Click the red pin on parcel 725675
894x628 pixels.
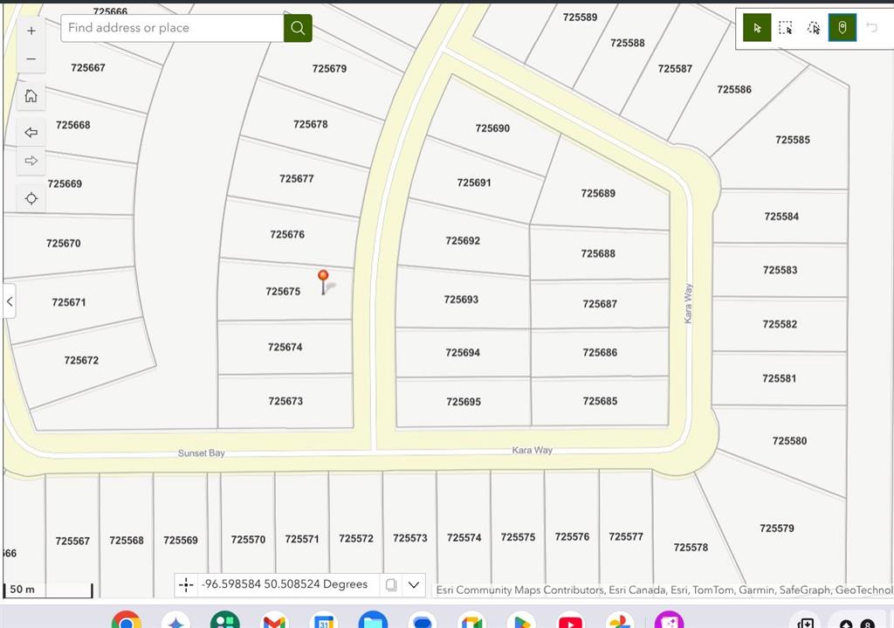[x=323, y=279]
